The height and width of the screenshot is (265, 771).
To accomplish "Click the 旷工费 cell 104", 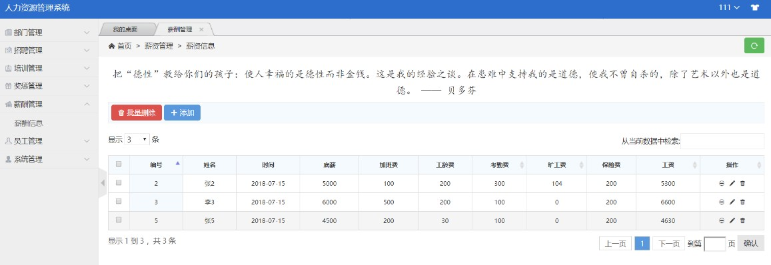I will tap(556, 183).
